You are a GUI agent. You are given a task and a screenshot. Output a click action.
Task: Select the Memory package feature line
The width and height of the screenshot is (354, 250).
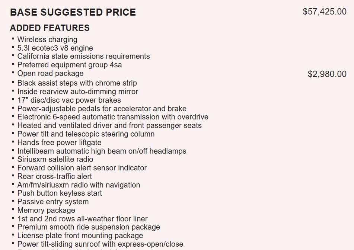[x=46, y=210]
